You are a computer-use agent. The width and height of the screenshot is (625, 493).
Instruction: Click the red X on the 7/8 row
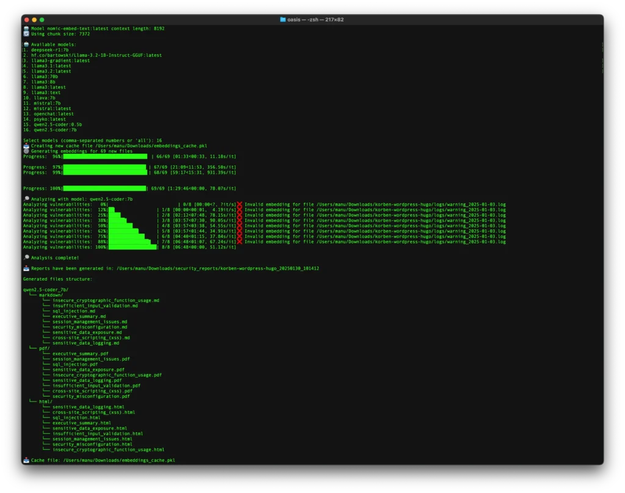click(239, 242)
